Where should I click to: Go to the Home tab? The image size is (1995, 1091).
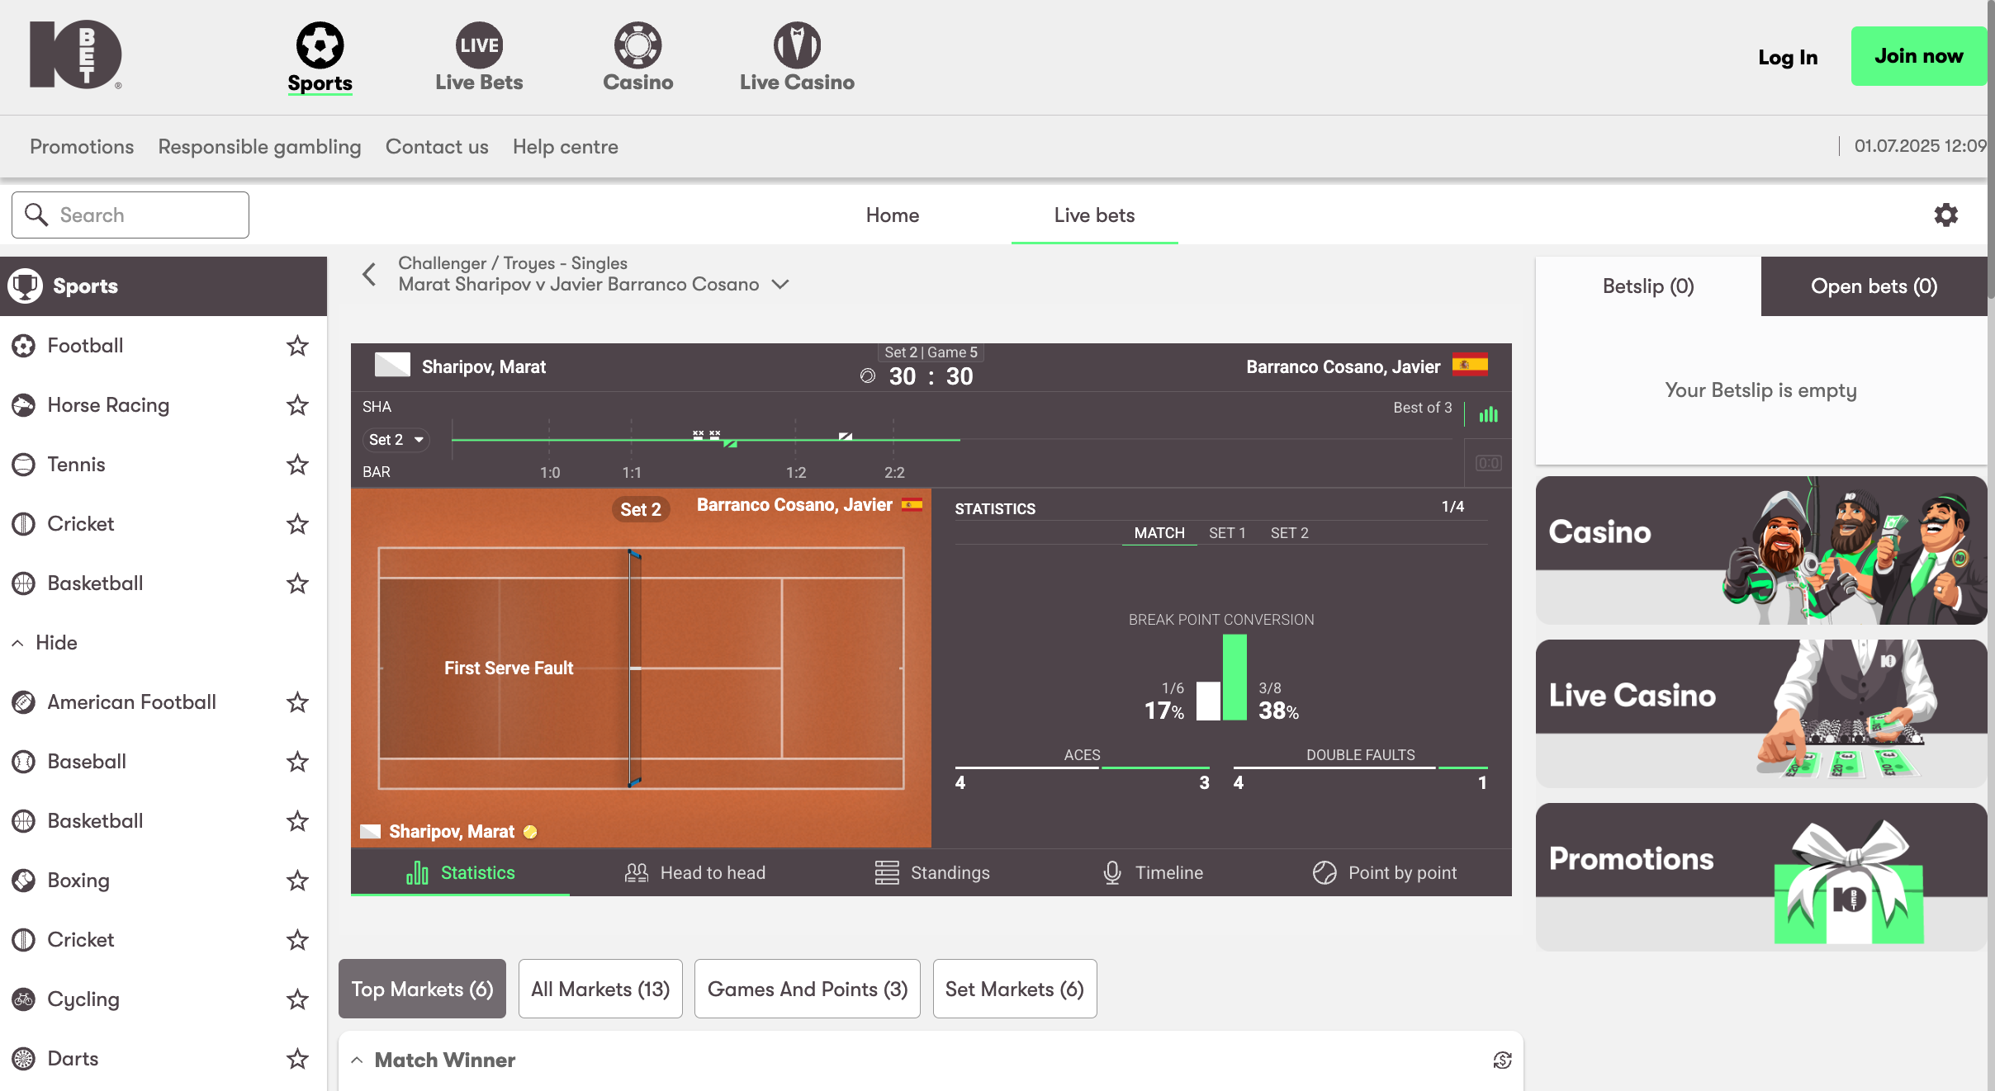(893, 215)
